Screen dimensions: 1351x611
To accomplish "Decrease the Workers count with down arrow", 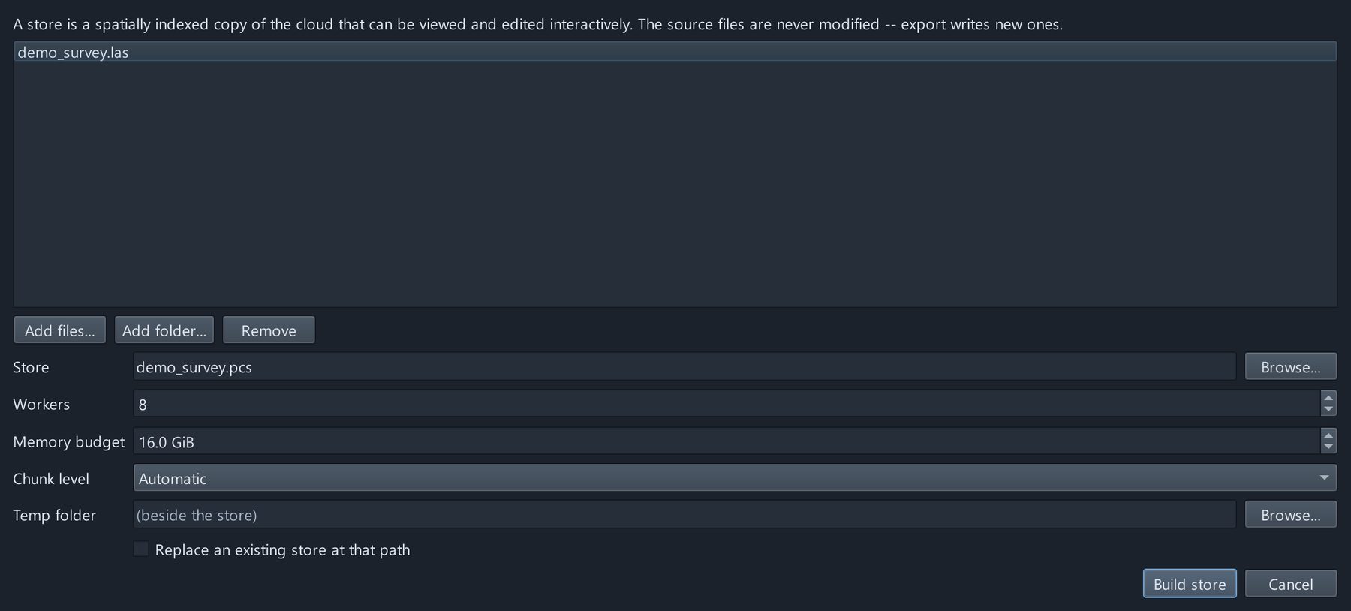I will coord(1328,410).
